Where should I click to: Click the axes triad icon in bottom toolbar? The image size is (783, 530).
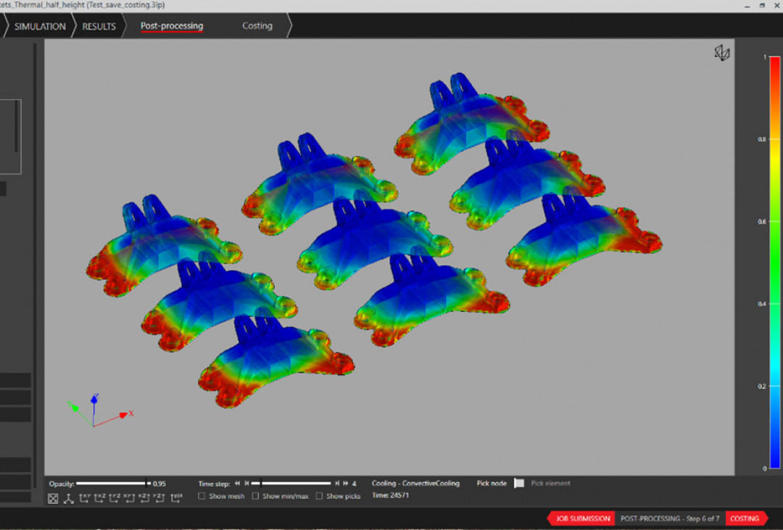click(69, 498)
